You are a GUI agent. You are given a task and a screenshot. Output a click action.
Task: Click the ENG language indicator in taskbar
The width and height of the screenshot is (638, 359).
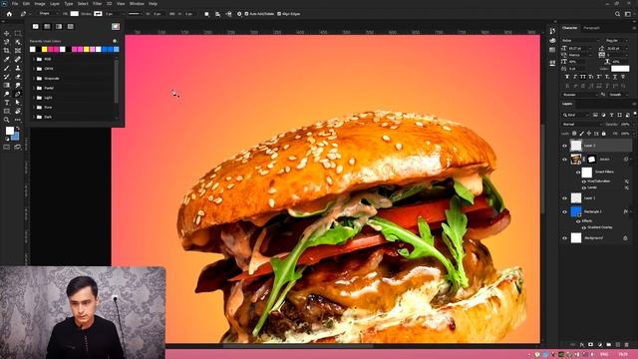point(604,355)
